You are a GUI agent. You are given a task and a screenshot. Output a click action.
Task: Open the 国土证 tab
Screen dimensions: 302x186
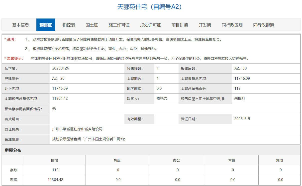(x=92, y=25)
